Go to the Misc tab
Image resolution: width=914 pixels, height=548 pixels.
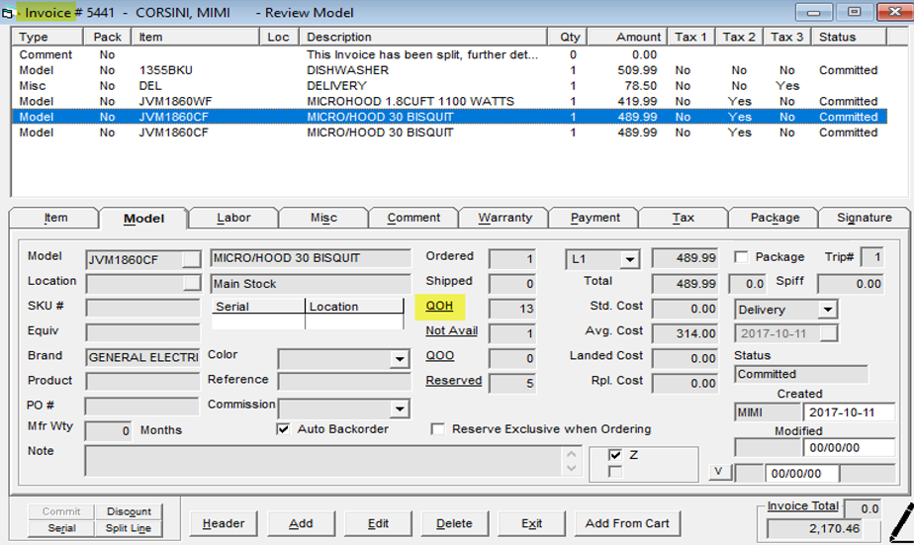[x=323, y=218]
